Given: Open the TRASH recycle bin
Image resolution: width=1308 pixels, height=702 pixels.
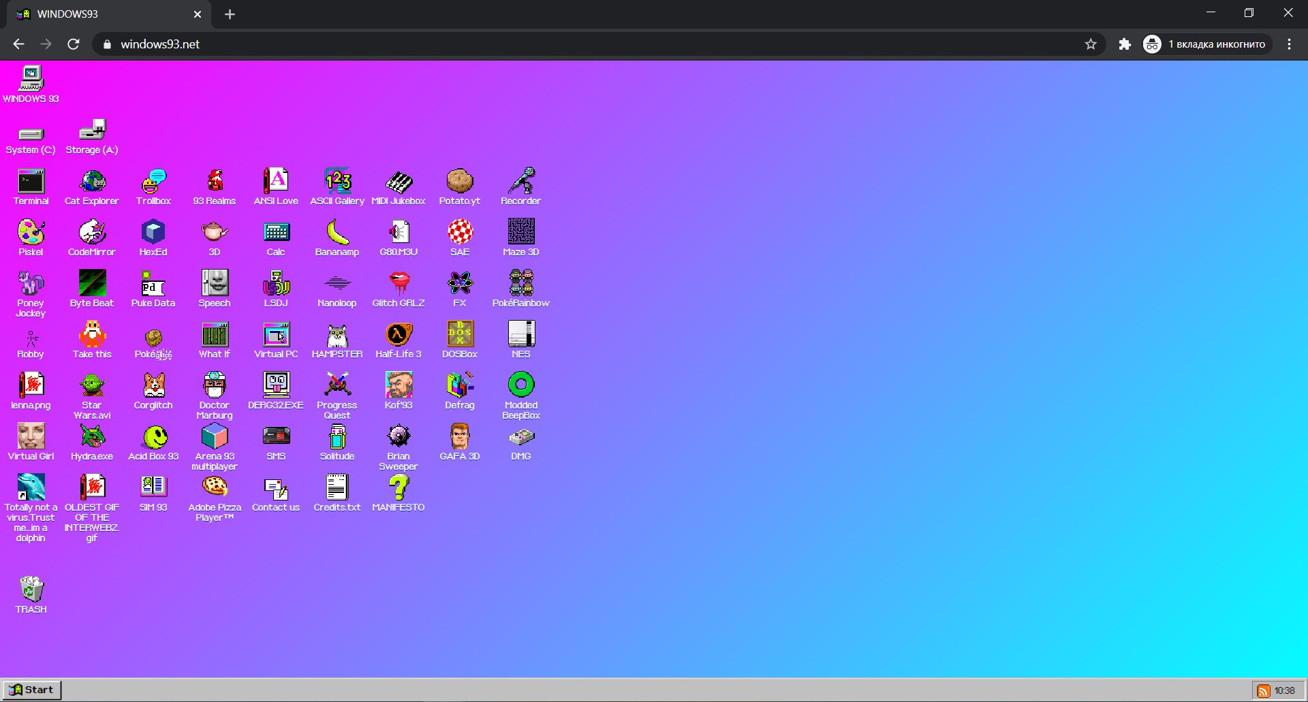Looking at the screenshot, I should tap(31, 595).
